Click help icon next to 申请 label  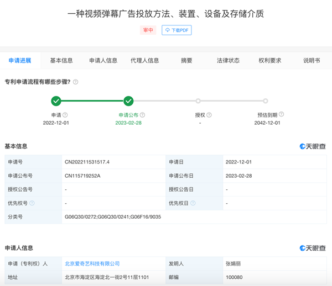tap(65, 115)
